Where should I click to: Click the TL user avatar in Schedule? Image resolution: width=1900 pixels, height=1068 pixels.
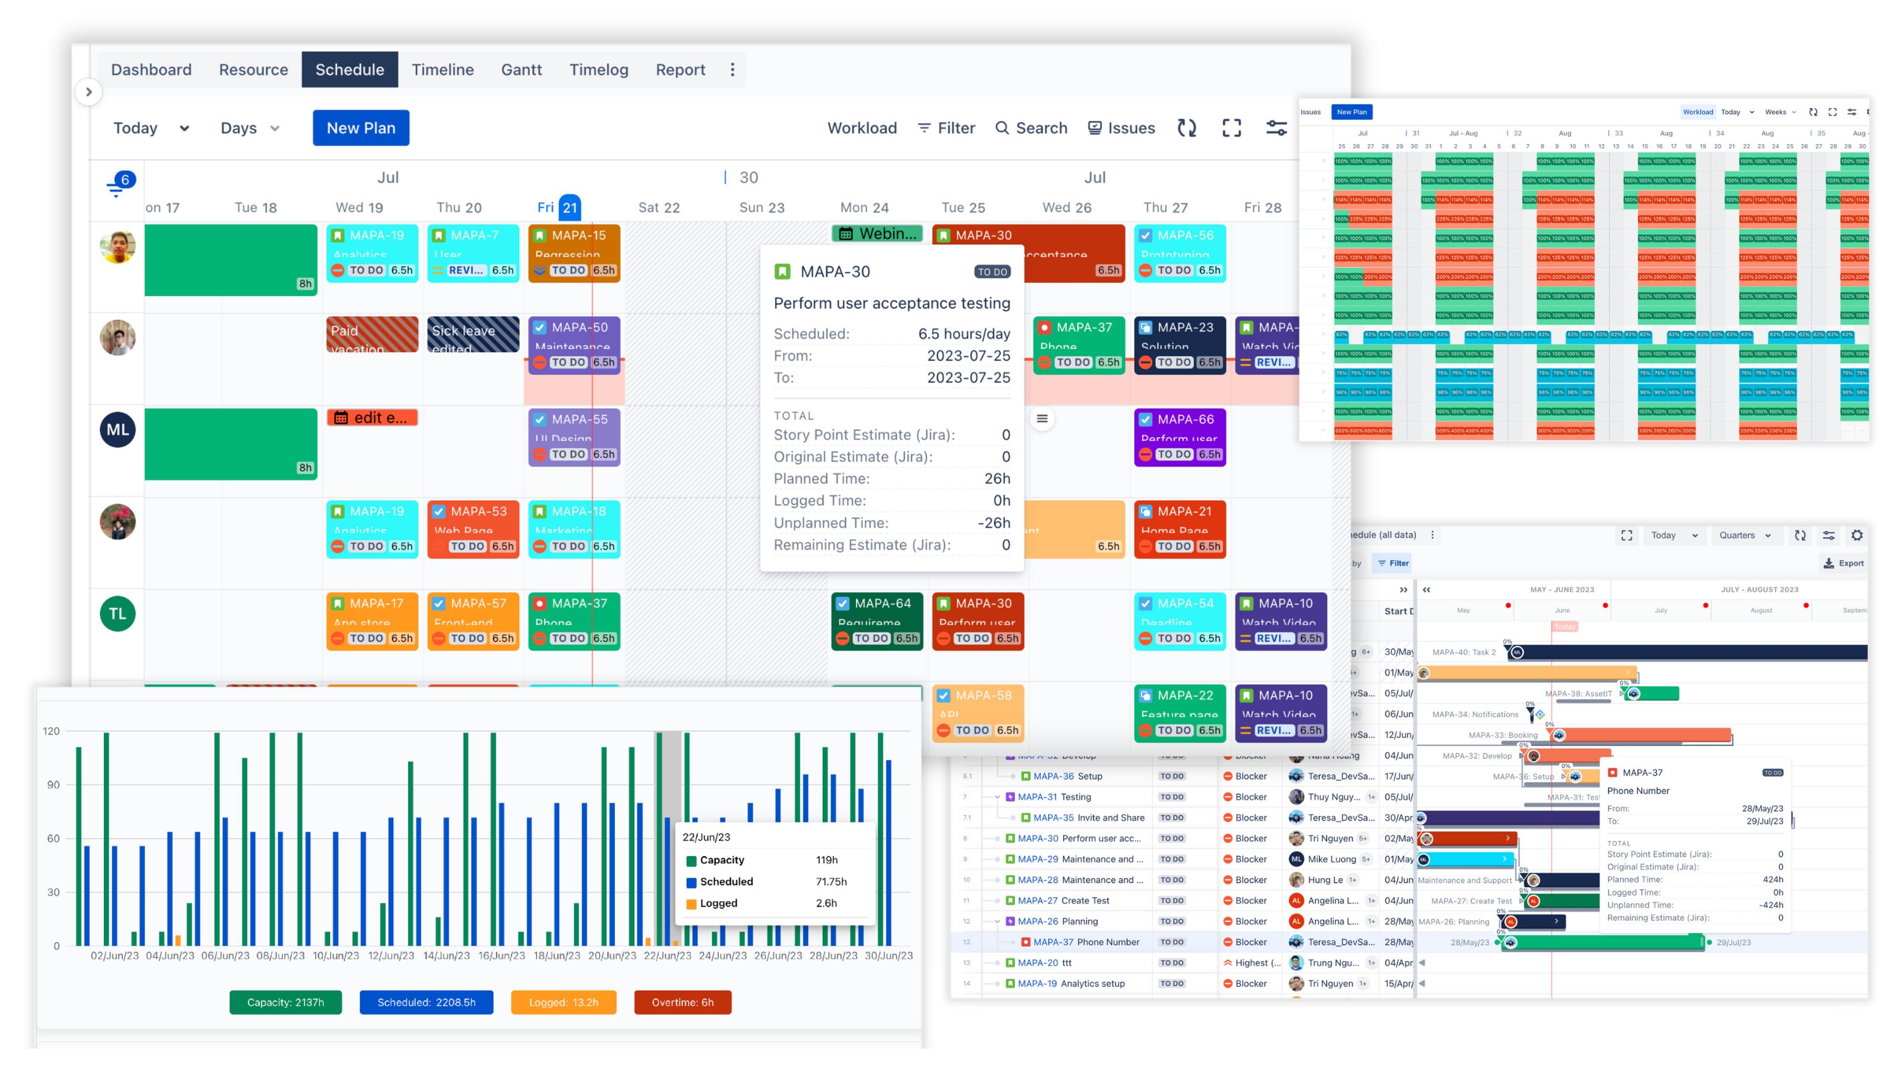(x=118, y=614)
